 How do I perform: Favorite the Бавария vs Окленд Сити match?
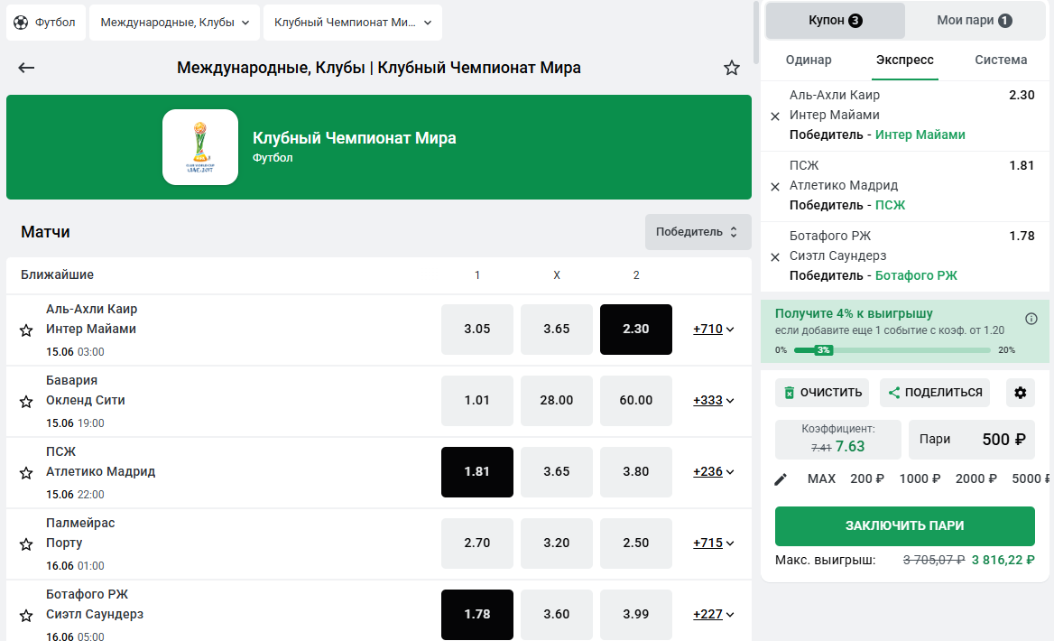pos(26,402)
